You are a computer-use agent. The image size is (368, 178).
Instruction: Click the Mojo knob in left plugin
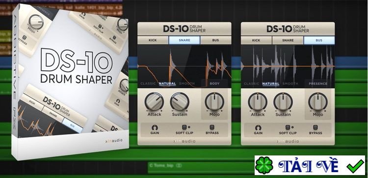[x=214, y=102]
